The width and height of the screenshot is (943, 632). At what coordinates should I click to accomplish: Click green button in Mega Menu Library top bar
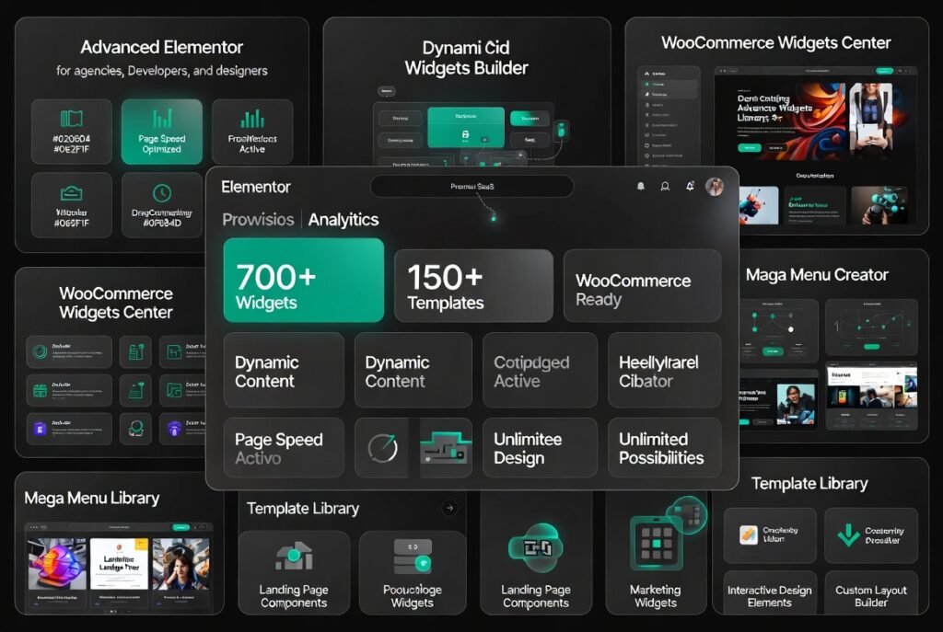pyautogui.click(x=181, y=527)
